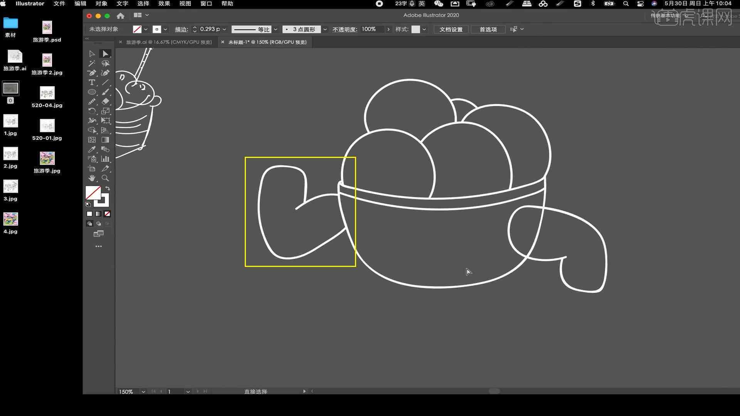This screenshot has height=416, width=740.
Task: Select the Zoom tool
Action: [x=105, y=178]
